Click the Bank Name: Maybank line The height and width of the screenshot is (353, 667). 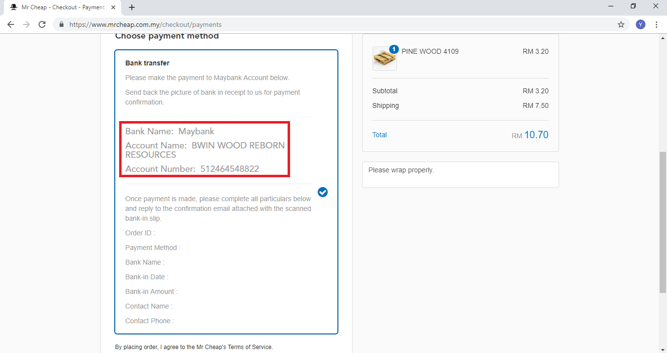tap(170, 131)
